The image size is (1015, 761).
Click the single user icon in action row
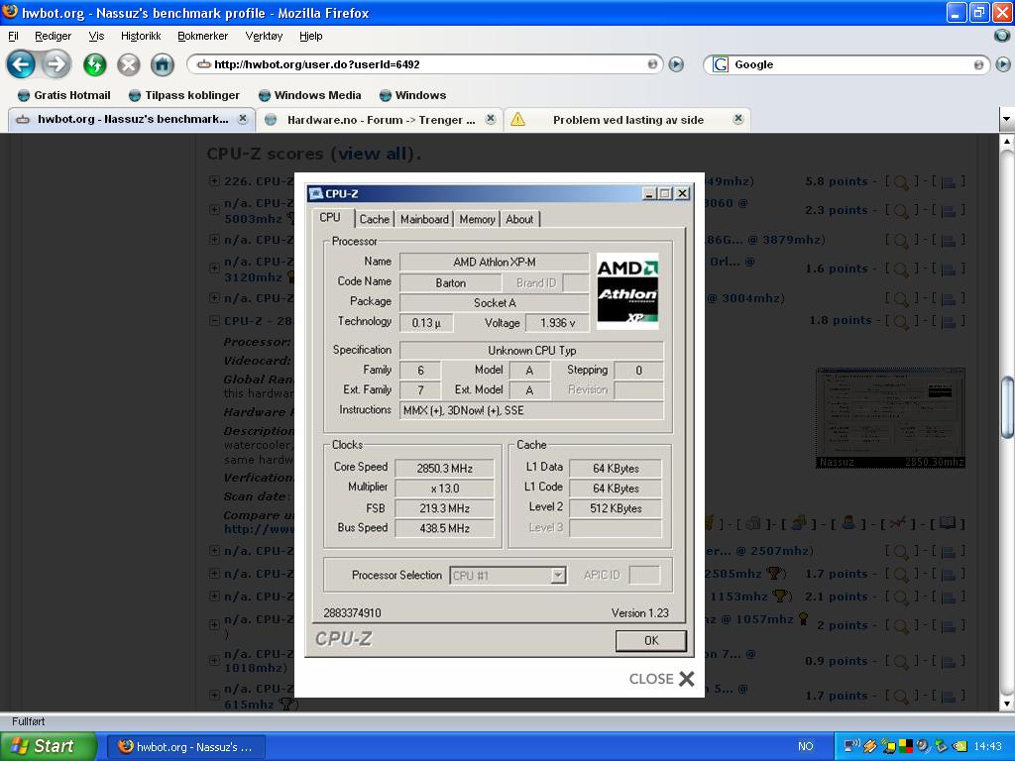click(x=849, y=523)
